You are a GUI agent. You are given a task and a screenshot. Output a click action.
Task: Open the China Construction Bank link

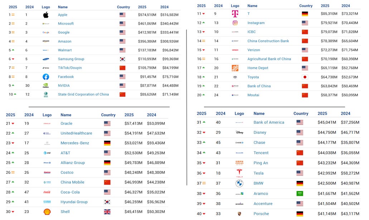[268, 41]
